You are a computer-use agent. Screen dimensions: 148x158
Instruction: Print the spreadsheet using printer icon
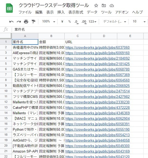(x=26, y=22)
